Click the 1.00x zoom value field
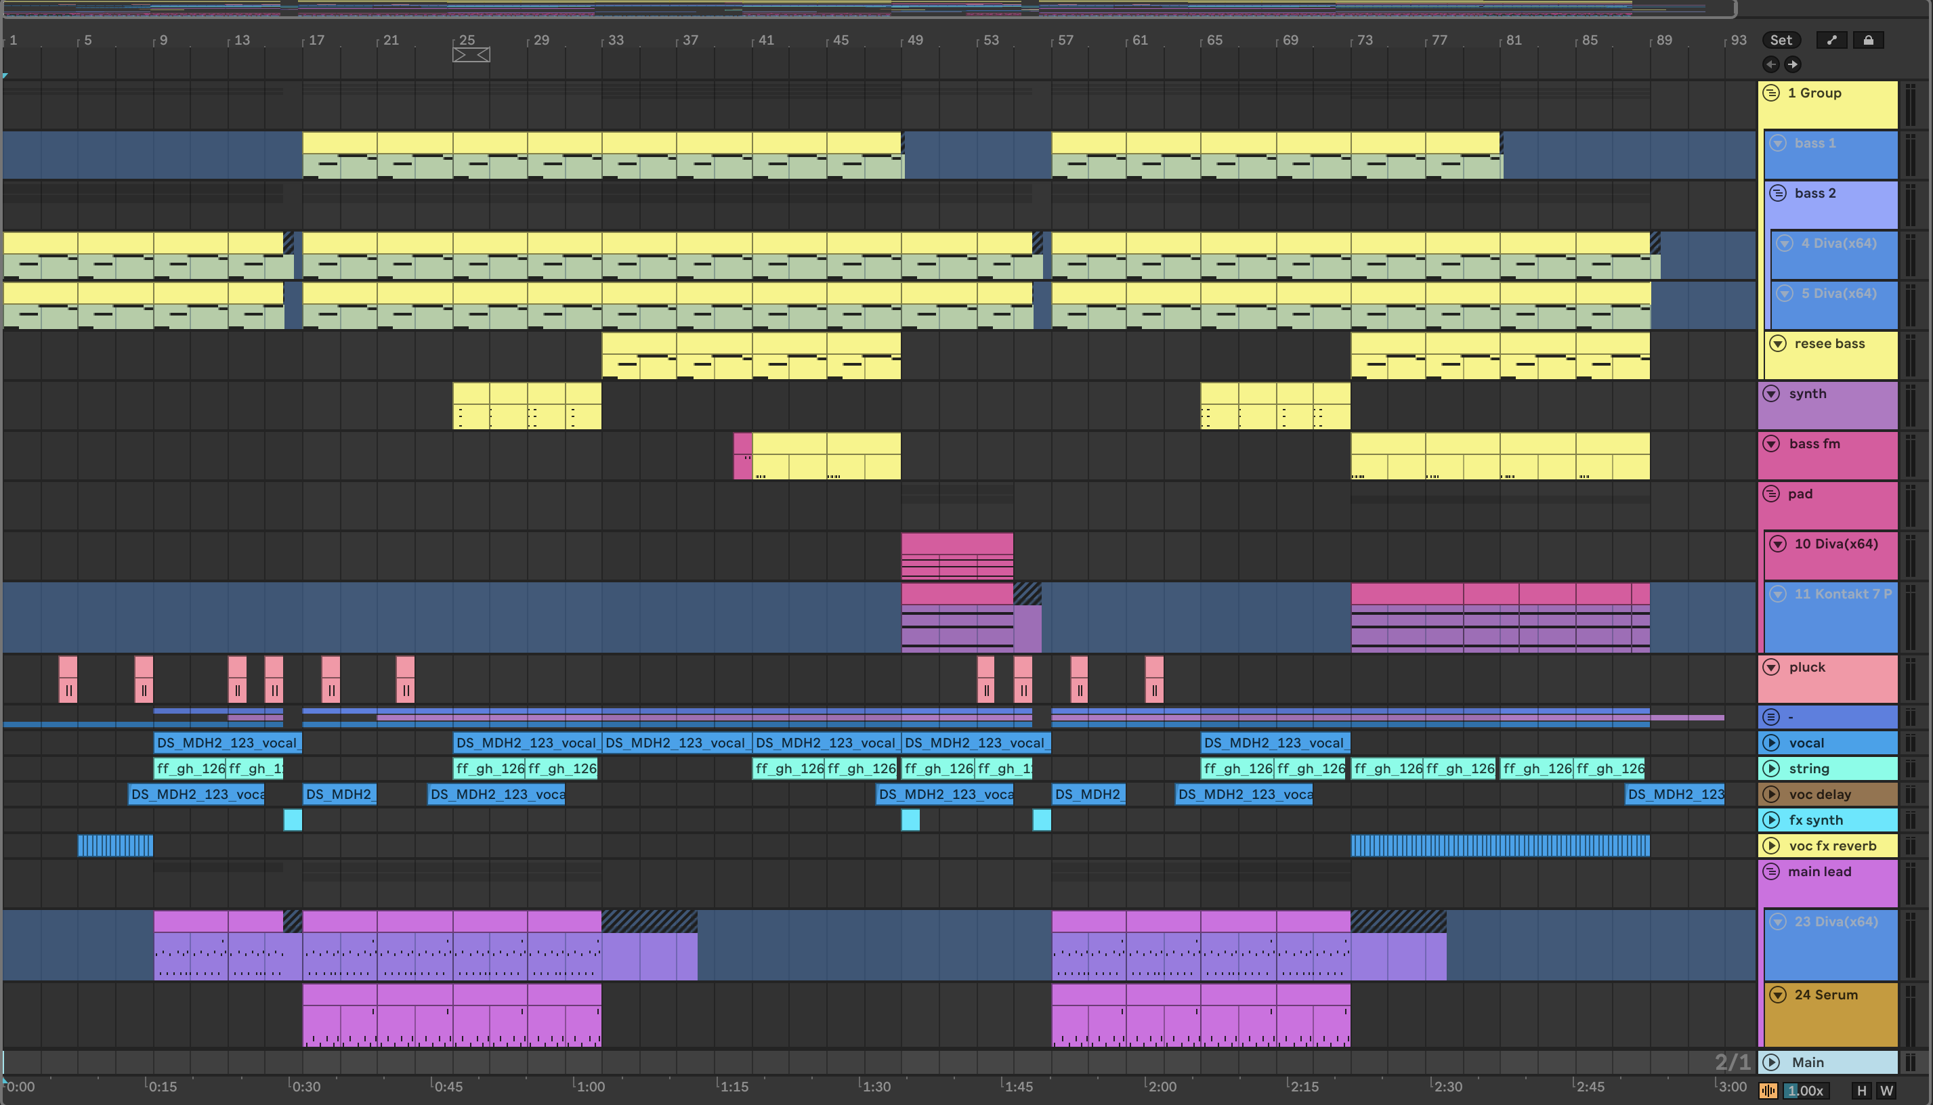The height and width of the screenshot is (1105, 1933). point(1805,1091)
